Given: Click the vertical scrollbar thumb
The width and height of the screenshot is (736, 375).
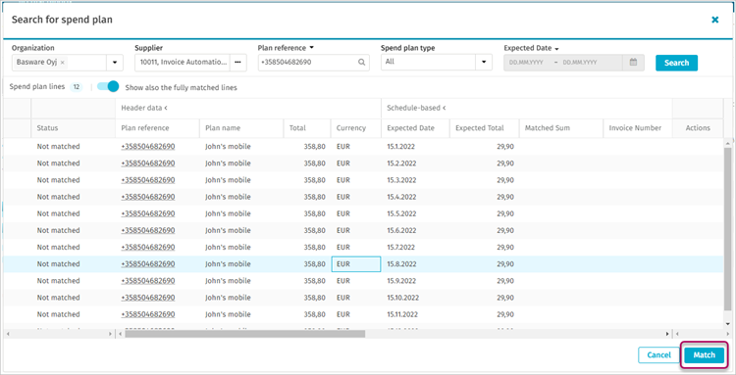Looking at the screenshot, I should coord(727,229).
